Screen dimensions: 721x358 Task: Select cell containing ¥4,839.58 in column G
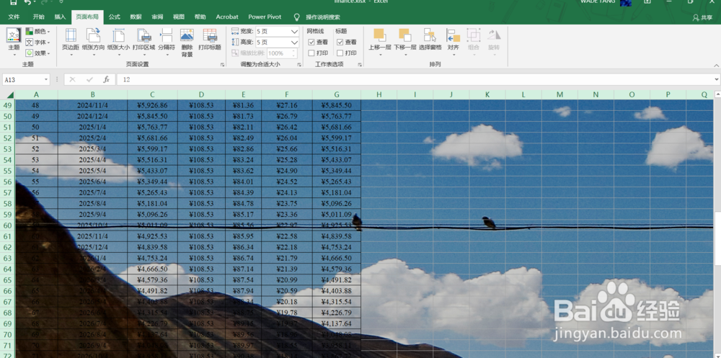pos(337,236)
